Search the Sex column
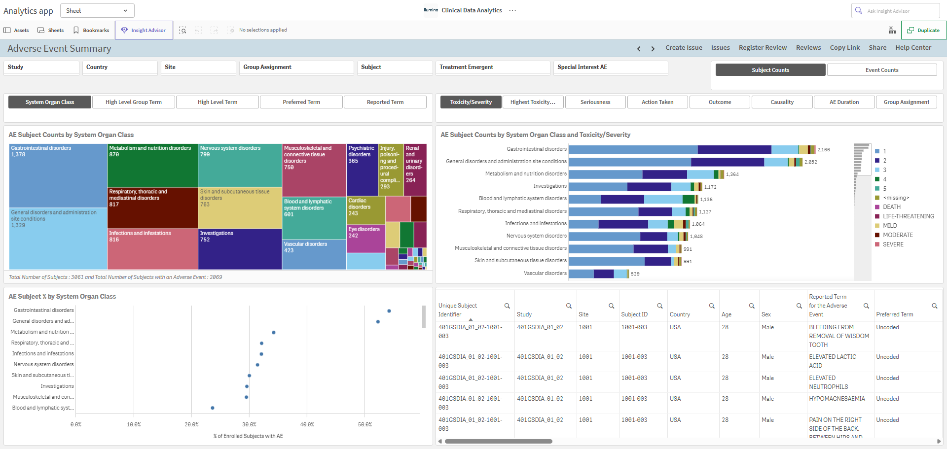Viewport: 947px width, 449px height. (799, 306)
